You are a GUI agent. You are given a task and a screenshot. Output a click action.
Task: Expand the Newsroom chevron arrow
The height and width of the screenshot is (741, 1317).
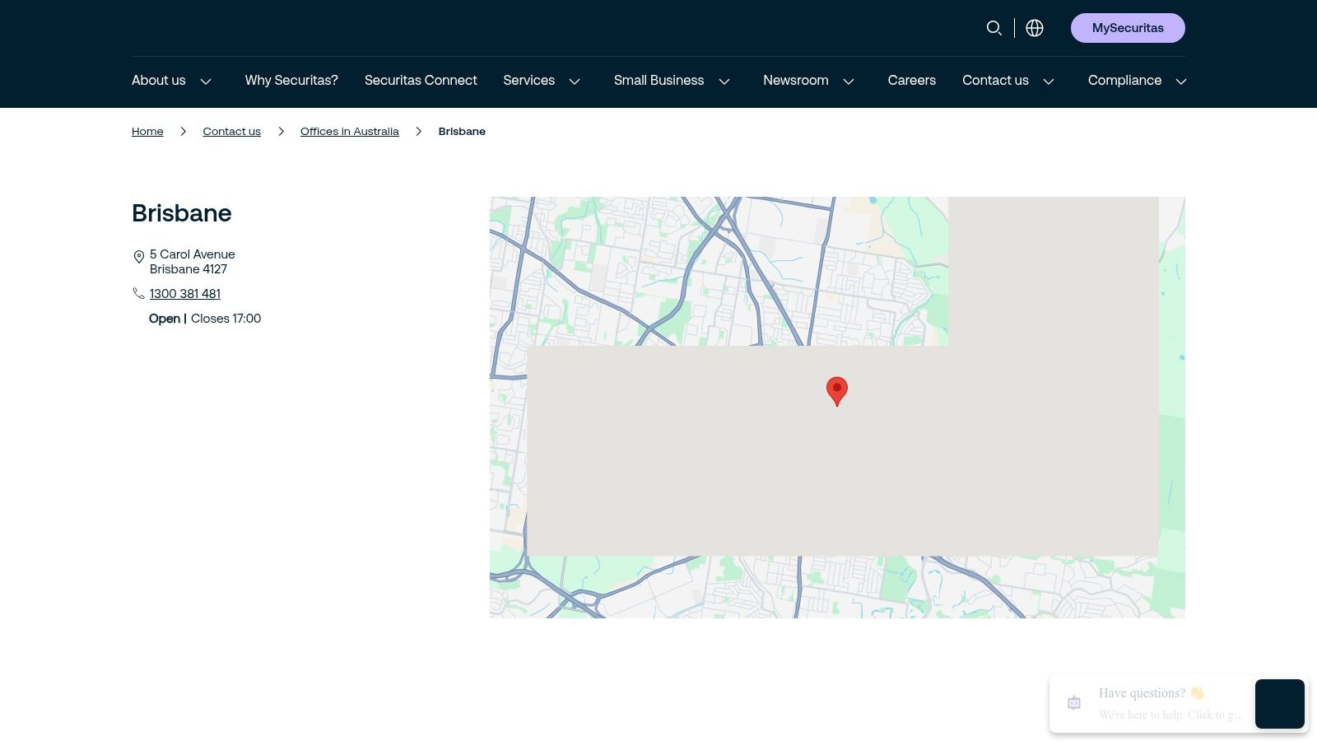[x=849, y=82]
